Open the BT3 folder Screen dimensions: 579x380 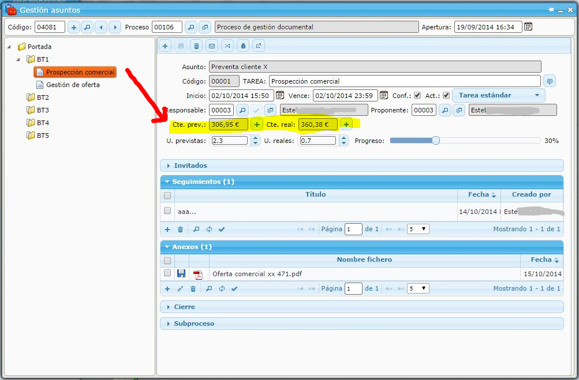(38, 110)
